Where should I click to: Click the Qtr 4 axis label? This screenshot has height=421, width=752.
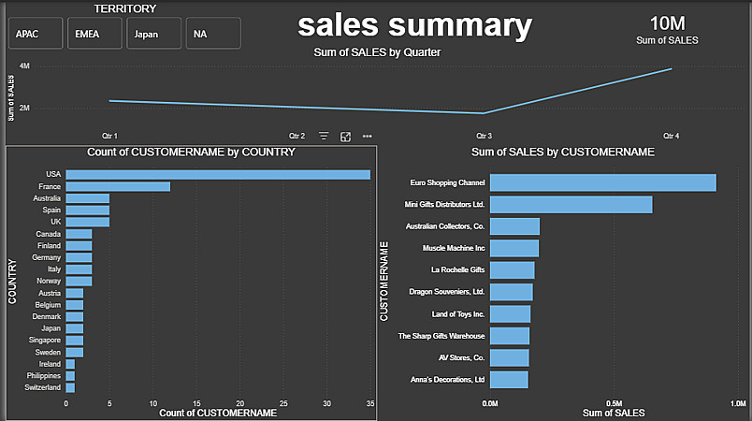(671, 136)
